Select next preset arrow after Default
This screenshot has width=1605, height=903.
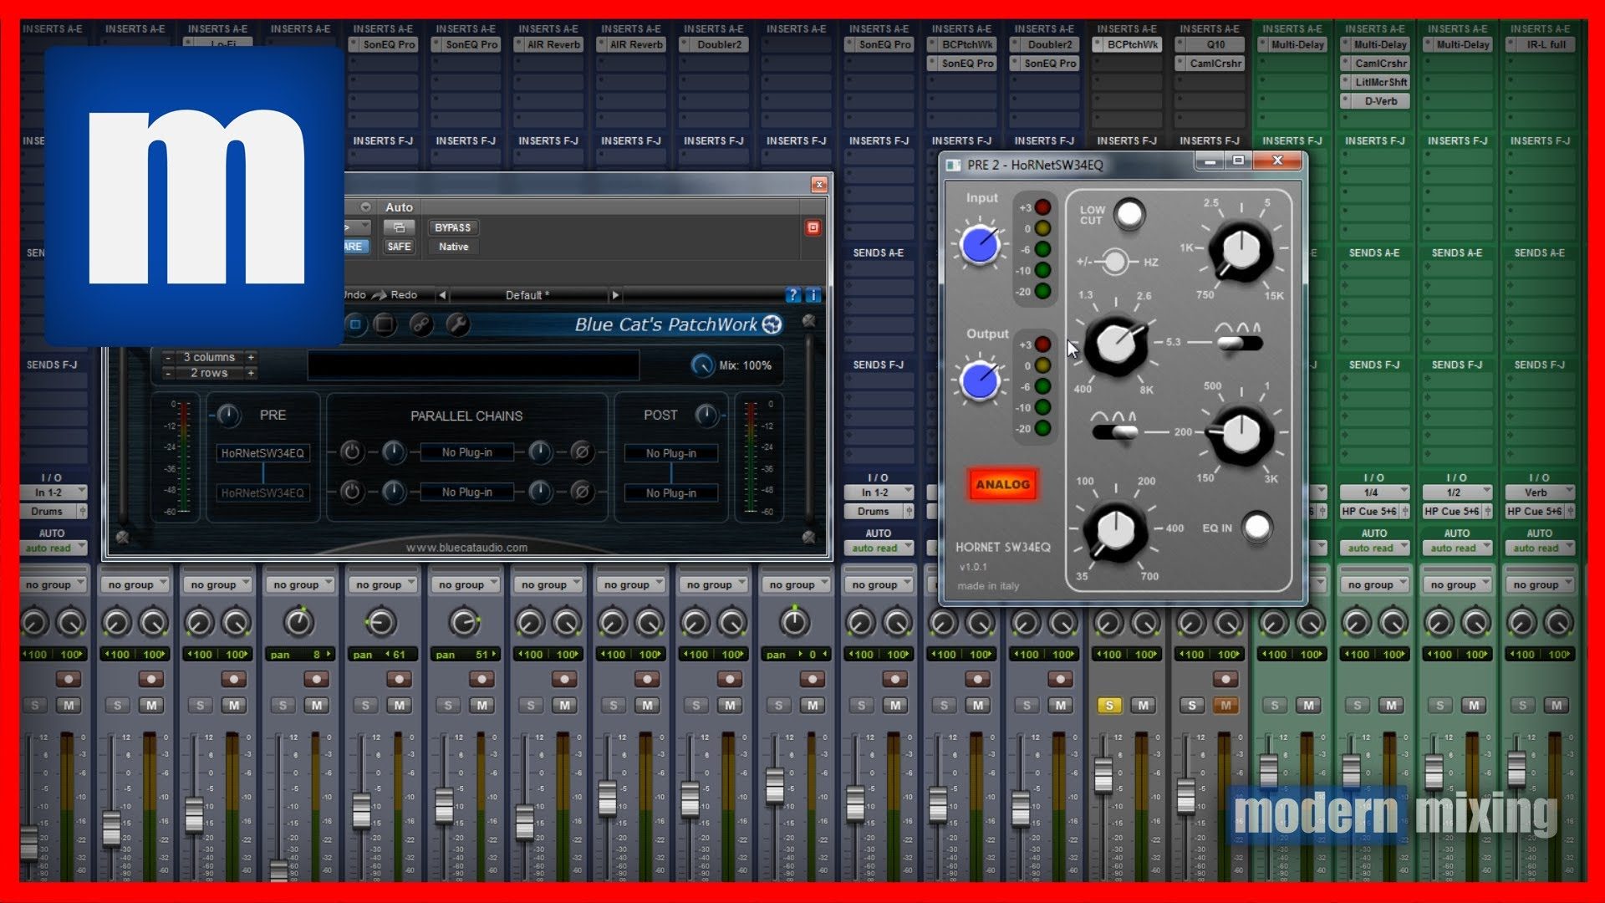[616, 295]
